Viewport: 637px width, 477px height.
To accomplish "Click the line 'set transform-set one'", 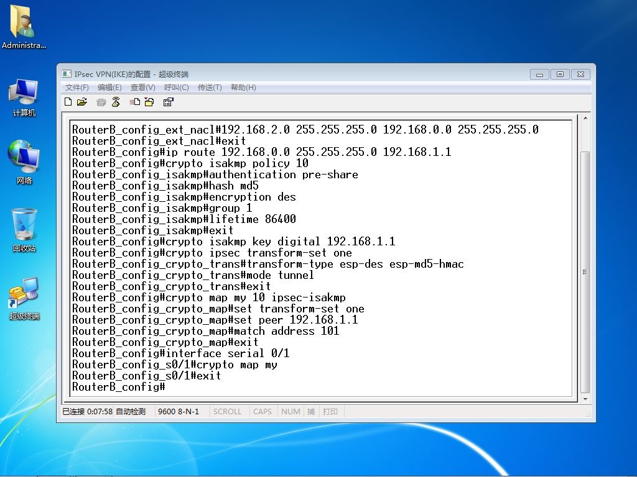I will (x=218, y=309).
